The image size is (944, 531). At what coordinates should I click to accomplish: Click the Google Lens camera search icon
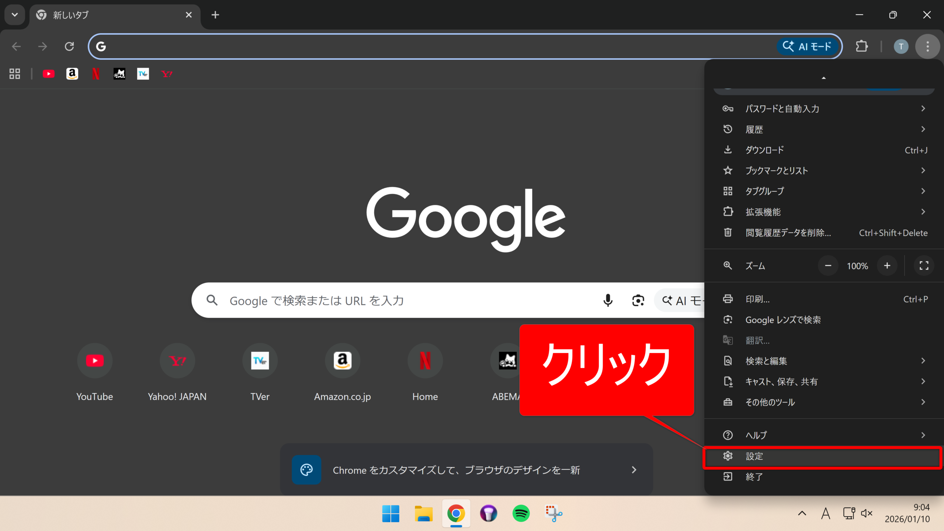click(638, 301)
